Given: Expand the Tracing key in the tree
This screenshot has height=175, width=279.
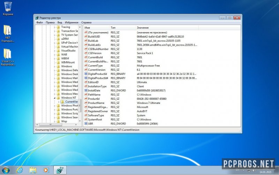Looking at the screenshot, I should point(55,27).
